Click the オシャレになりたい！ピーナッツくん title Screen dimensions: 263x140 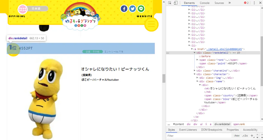pyautogui.click(x=115, y=69)
